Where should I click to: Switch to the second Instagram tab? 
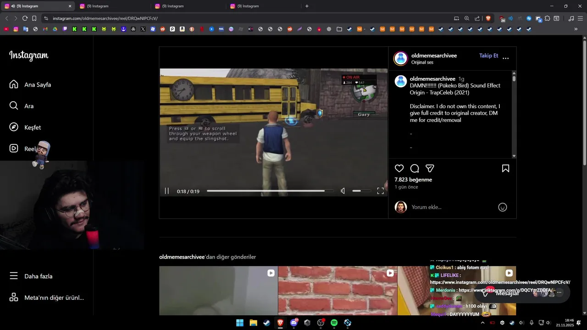pos(112,6)
